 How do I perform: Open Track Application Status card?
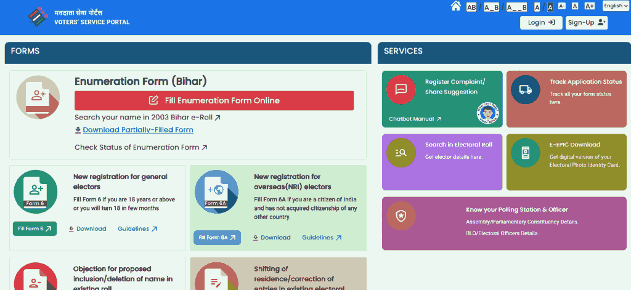pos(567,99)
